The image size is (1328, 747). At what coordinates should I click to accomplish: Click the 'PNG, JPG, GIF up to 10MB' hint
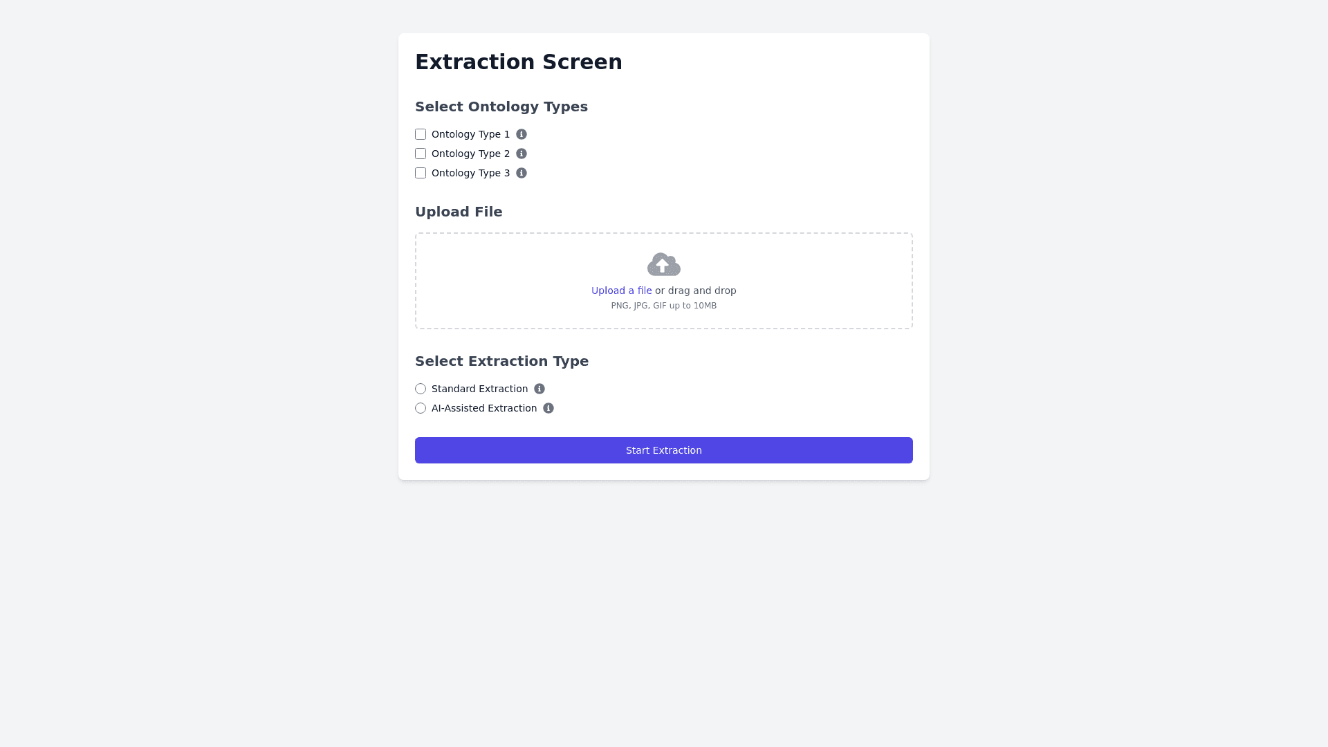pos(664,306)
